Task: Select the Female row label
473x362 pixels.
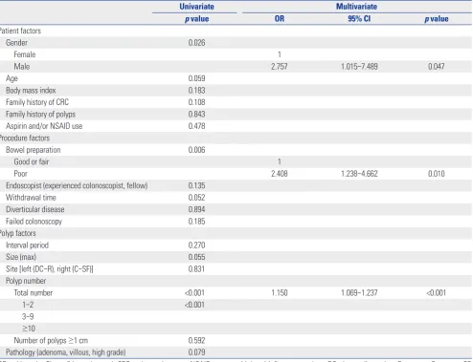Action: click(x=25, y=54)
